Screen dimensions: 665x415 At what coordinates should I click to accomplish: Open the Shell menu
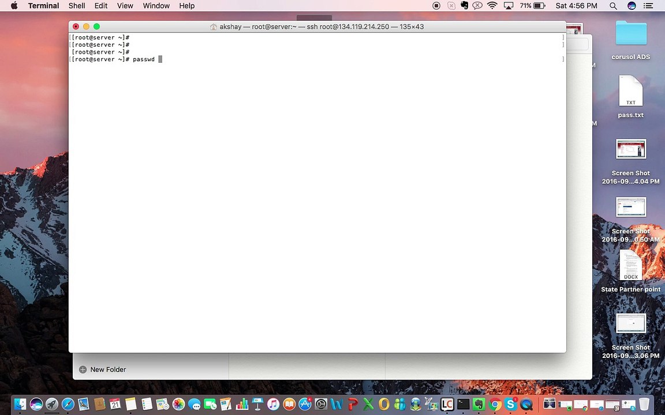(x=77, y=6)
